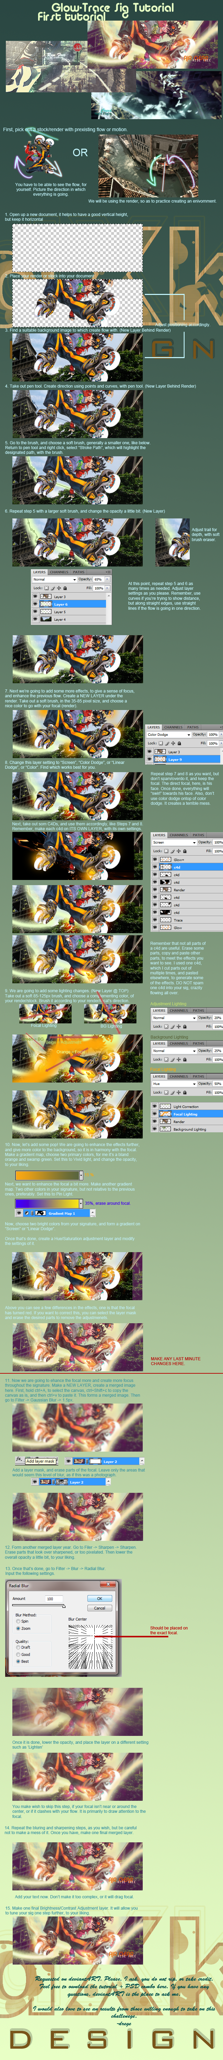Viewport: 223px width, 2060px height.
Task: Click lock position icon in the Hue panel
Action: (178, 1092)
